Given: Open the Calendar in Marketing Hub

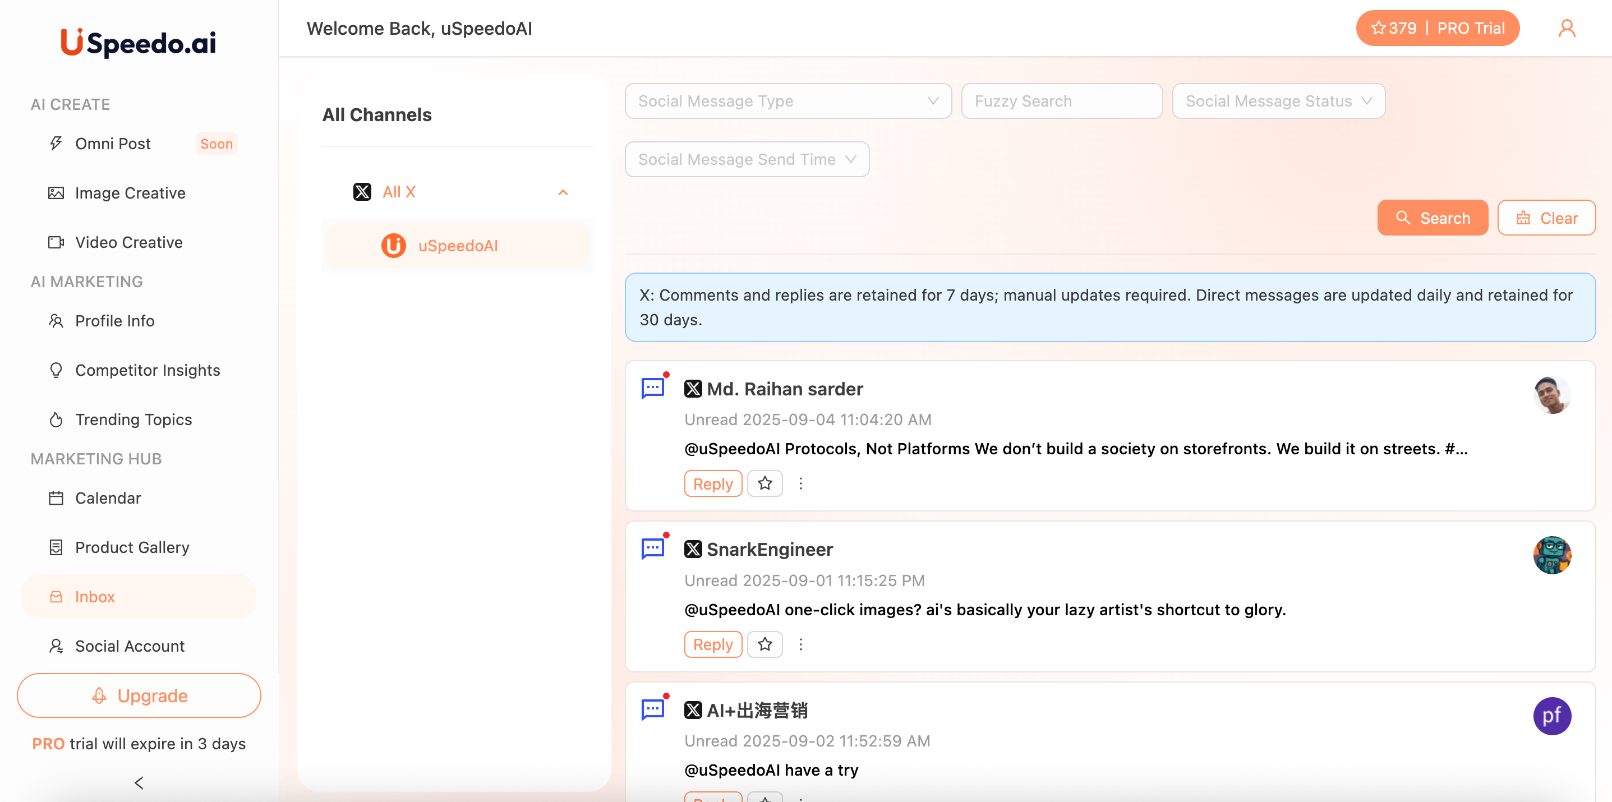Looking at the screenshot, I should [x=108, y=498].
